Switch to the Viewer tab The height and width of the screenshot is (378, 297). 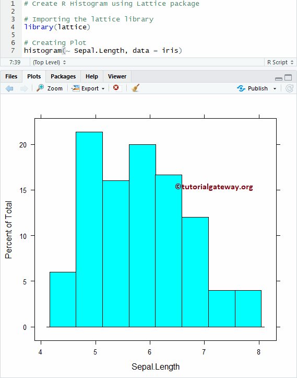(x=117, y=76)
